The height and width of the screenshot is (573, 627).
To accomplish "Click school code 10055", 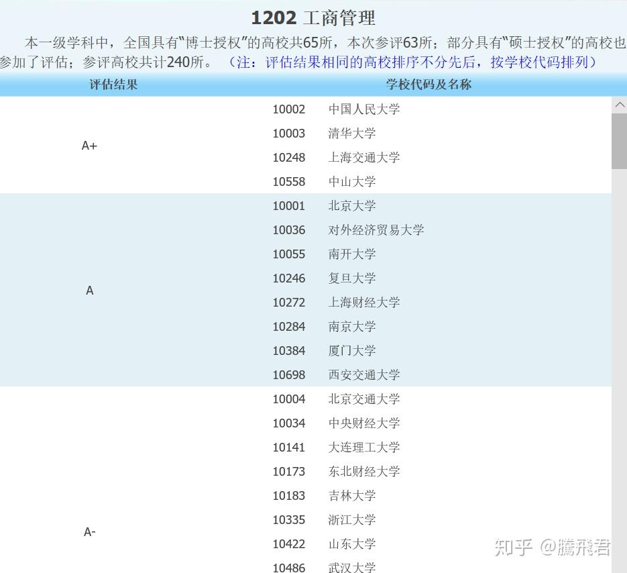I will coord(289,254).
